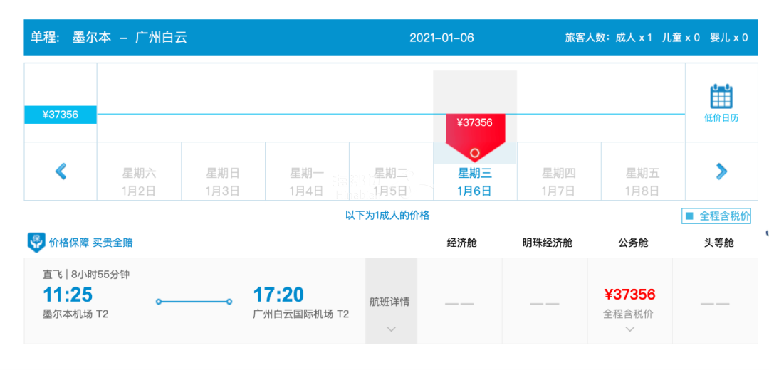Click the 价格保障 shield icon

tap(36, 243)
